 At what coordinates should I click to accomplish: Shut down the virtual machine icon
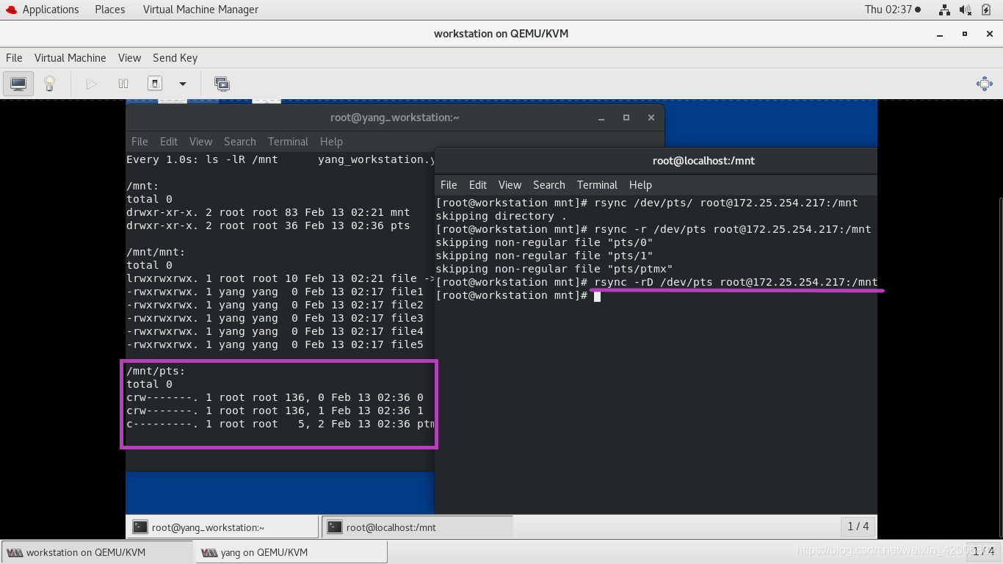point(155,84)
